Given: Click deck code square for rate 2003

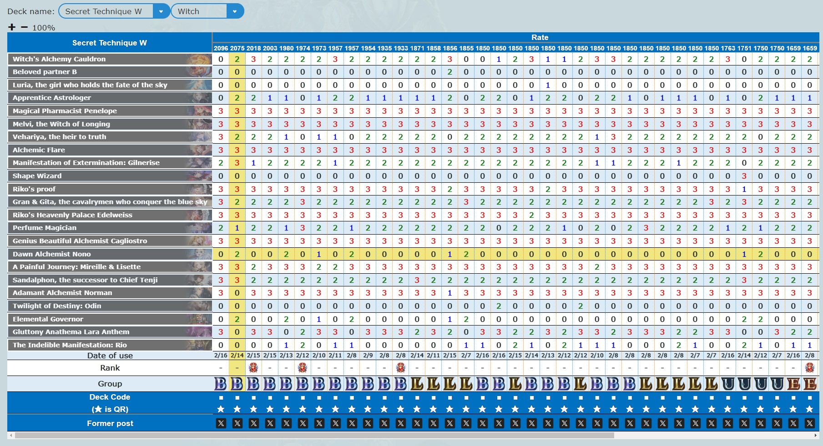Looking at the screenshot, I should pos(270,398).
